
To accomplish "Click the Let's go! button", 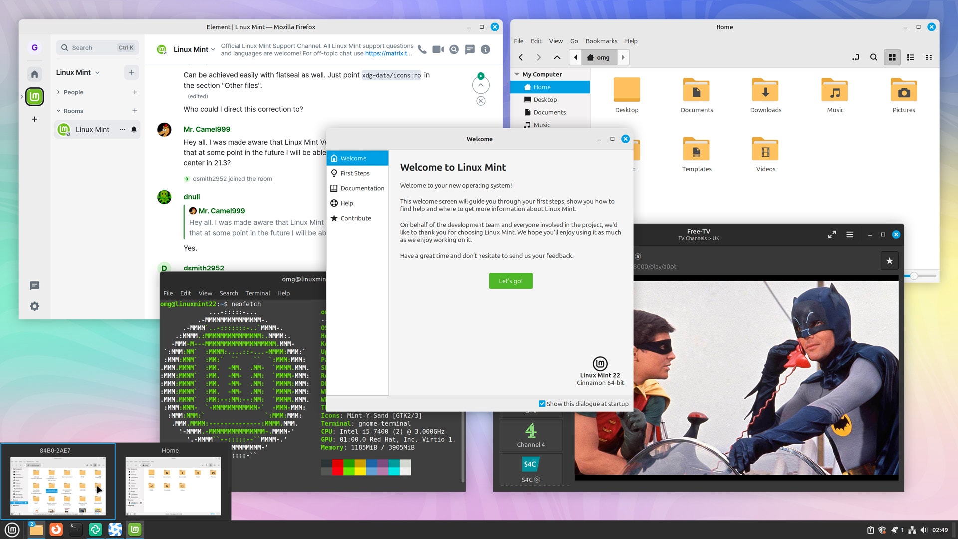I will [x=510, y=281].
